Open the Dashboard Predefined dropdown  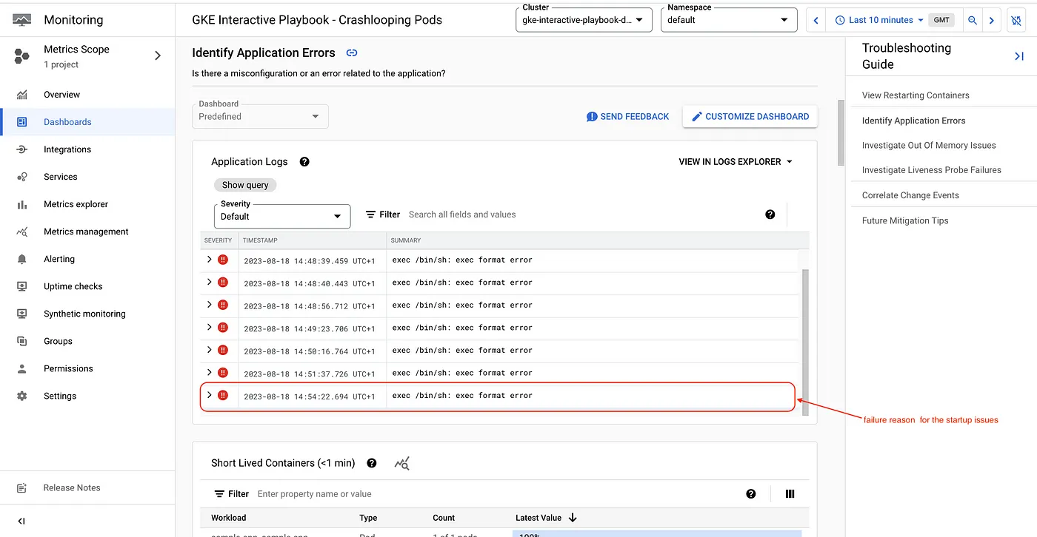(x=260, y=116)
